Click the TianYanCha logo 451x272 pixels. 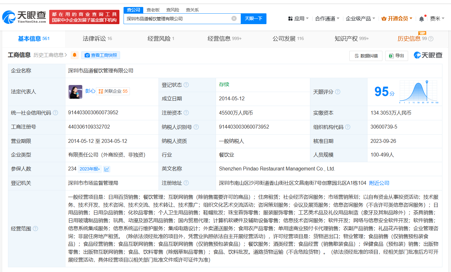[x=24, y=17]
